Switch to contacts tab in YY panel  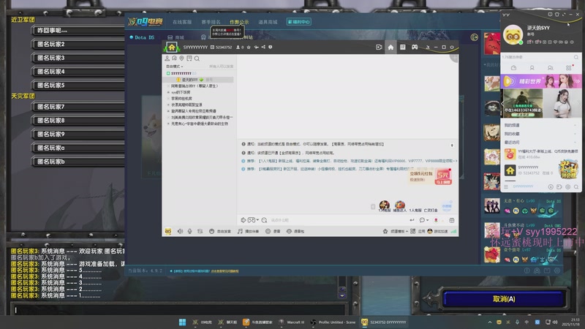532,68
